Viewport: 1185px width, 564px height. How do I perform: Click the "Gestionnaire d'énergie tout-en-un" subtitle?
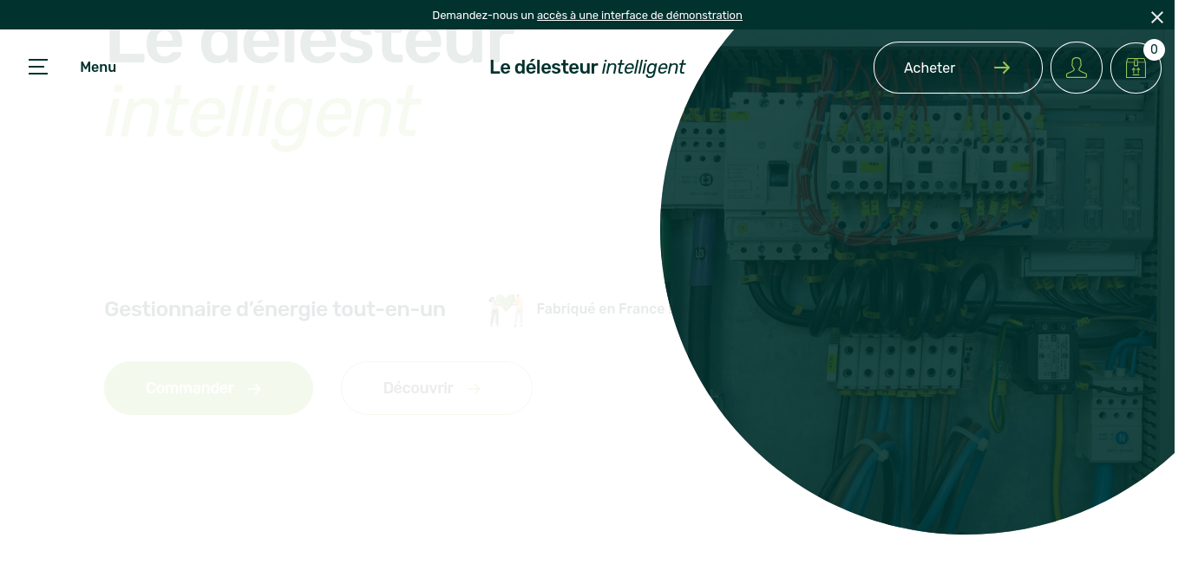pyautogui.click(x=274, y=309)
